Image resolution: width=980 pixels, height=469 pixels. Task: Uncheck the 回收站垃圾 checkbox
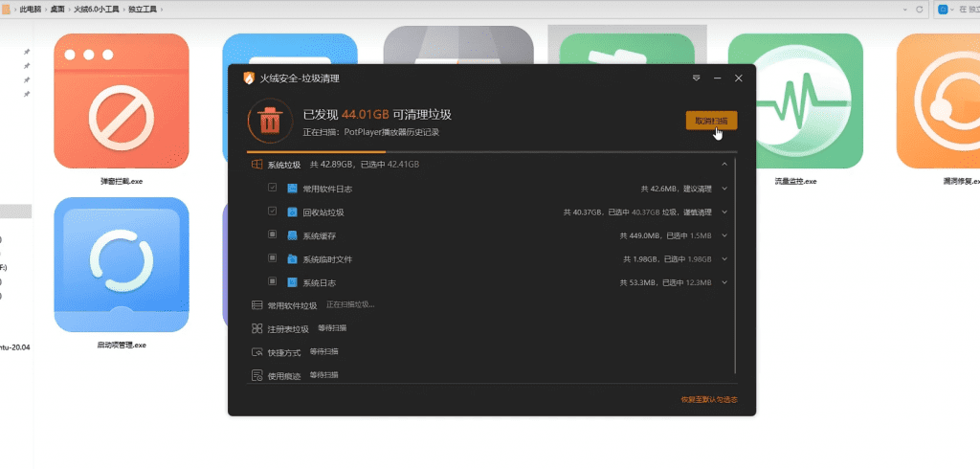(x=273, y=212)
